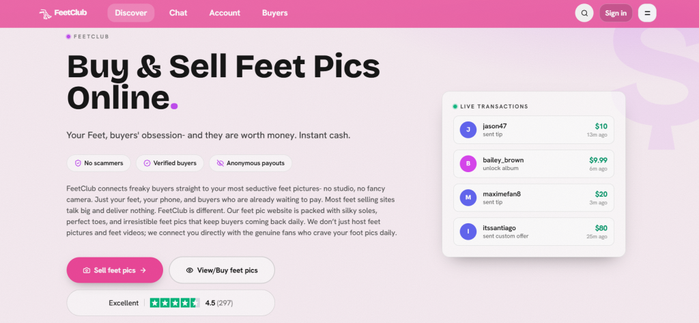The height and width of the screenshot is (323, 699).
Task: Click the green Trustpilot star rating
Action: click(175, 303)
